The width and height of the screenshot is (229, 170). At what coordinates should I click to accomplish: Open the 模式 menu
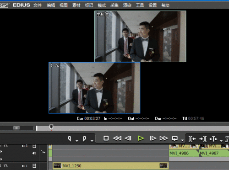click(x=102, y=5)
